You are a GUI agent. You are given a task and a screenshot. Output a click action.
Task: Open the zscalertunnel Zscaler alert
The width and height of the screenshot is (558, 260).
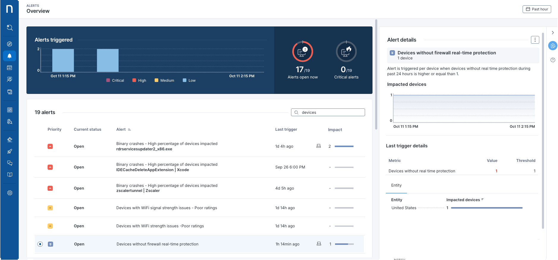click(x=199, y=188)
